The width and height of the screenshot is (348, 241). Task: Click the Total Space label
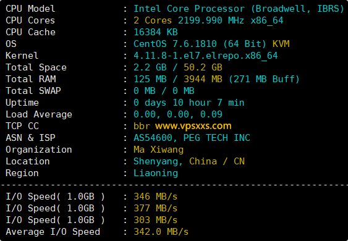tap(36, 67)
